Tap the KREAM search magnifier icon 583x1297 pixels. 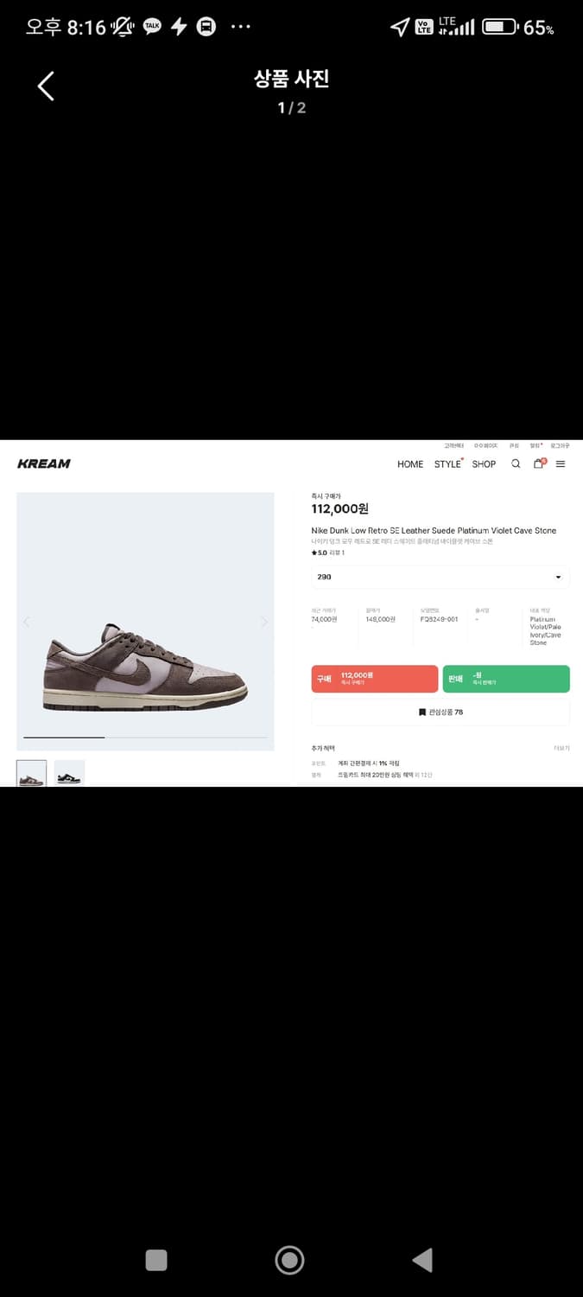(516, 463)
